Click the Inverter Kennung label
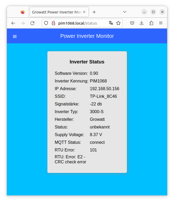Viewport: 174px width, 203px height. click(72, 81)
